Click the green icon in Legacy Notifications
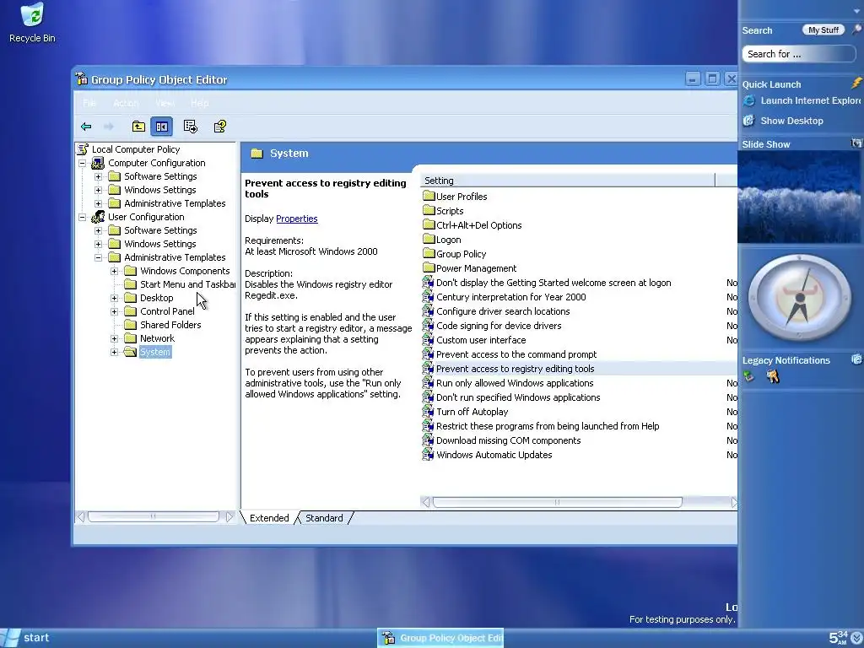This screenshot has height=648, width=864. click(749, 376)
